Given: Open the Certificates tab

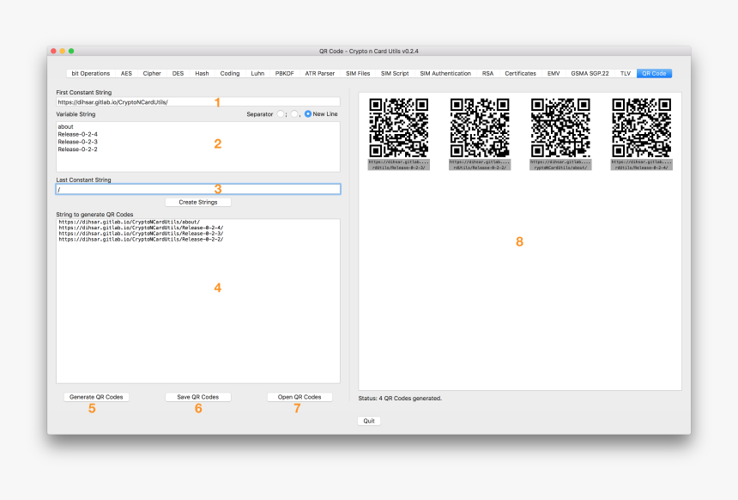Looking at the screenshot, I should pos(520,74).
